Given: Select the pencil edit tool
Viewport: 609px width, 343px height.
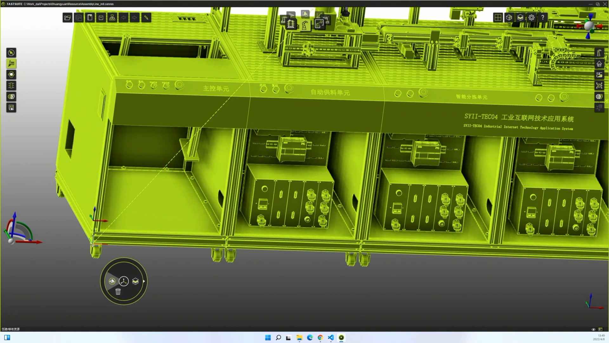Looking at the screenshot, I should click(x=146, y=18).
